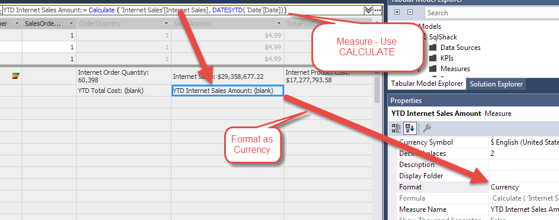Open the SalesOrde... column filter dropdown
The height and width of the screenshot is (220, 559).
[71, 24]
